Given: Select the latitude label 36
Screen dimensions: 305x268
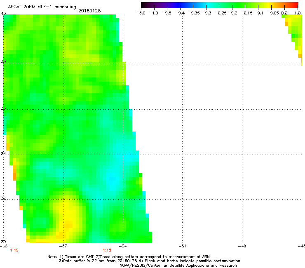Looking at the screenshot, I should tap(3, 108).
